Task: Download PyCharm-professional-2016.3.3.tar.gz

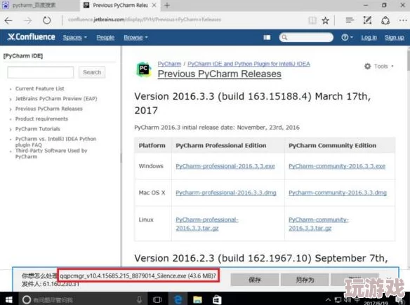Action: pyautogui.click(x=207, y=224)
